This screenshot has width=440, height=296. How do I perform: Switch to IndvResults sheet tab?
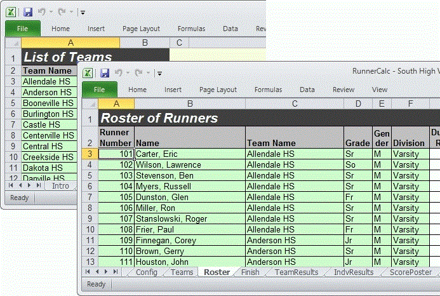tap(354, 272)
